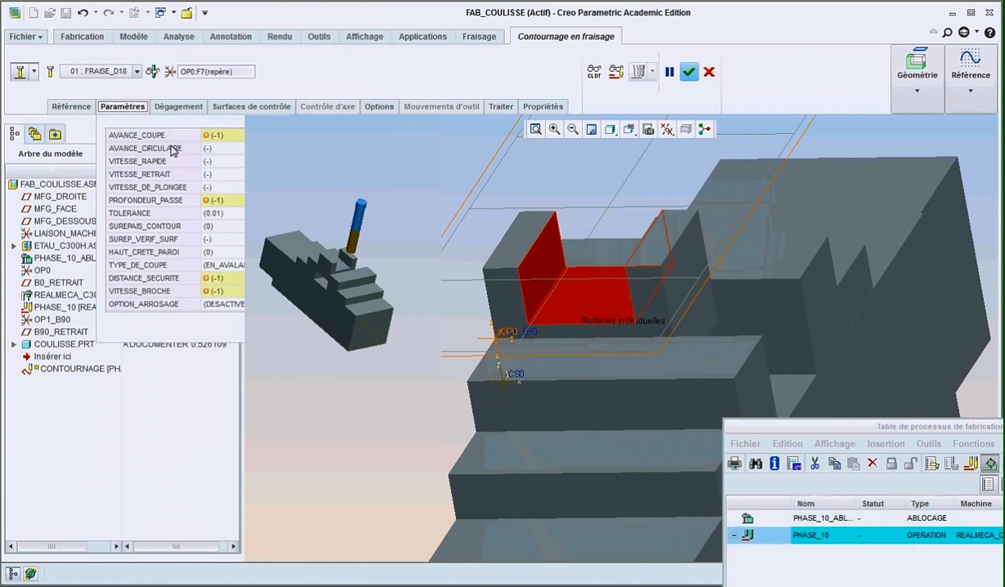Collapse the PHASE_10 row in process table
The width and height of the screenshot is (1005, 587).
[x=734, y=535]
